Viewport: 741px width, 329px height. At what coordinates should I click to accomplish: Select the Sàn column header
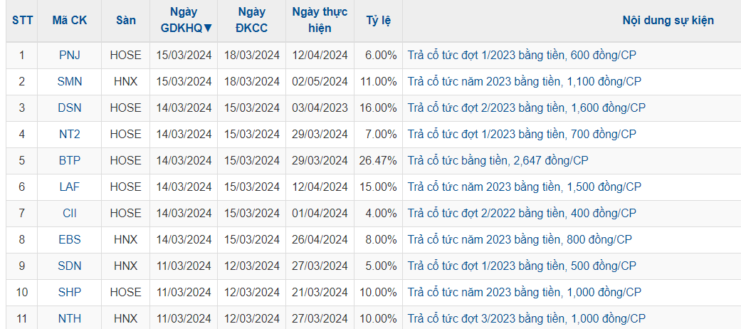(125, 20)
